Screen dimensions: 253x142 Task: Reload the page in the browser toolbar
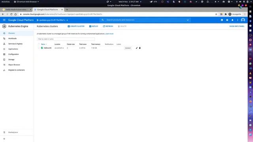pos(11,14)
